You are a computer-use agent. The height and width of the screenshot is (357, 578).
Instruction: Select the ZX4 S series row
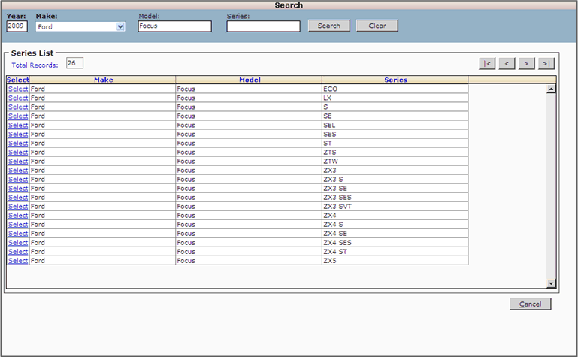[x=18, y=225]
